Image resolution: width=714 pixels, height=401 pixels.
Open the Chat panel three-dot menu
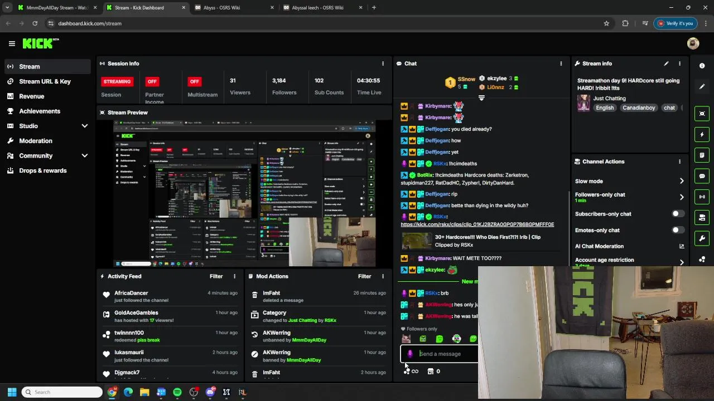561,63
